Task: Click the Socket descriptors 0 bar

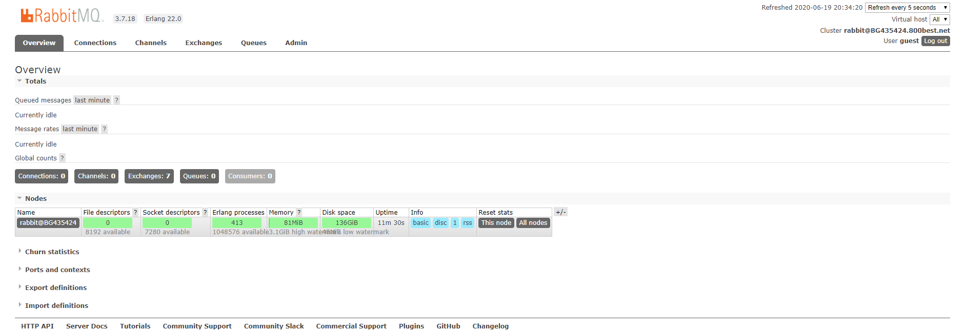Action: pos(167,223)
